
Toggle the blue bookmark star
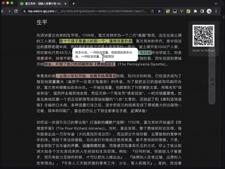tap(159, 11)
